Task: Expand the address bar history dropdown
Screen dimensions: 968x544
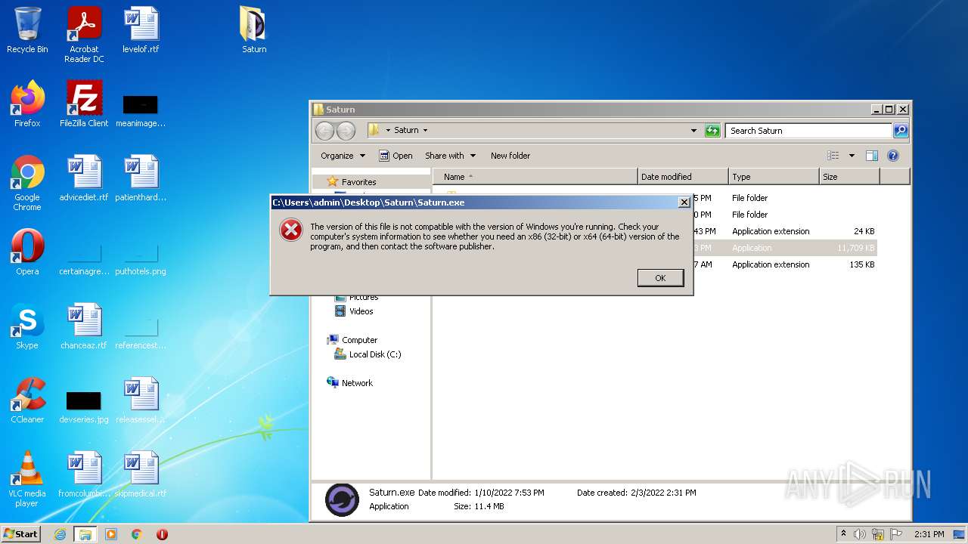Action: tap(693, 131)
